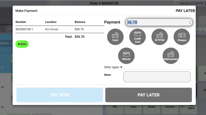Choose Credit Card payment method
Viewport: 206px width, 115px height.
tap(138, 37)
